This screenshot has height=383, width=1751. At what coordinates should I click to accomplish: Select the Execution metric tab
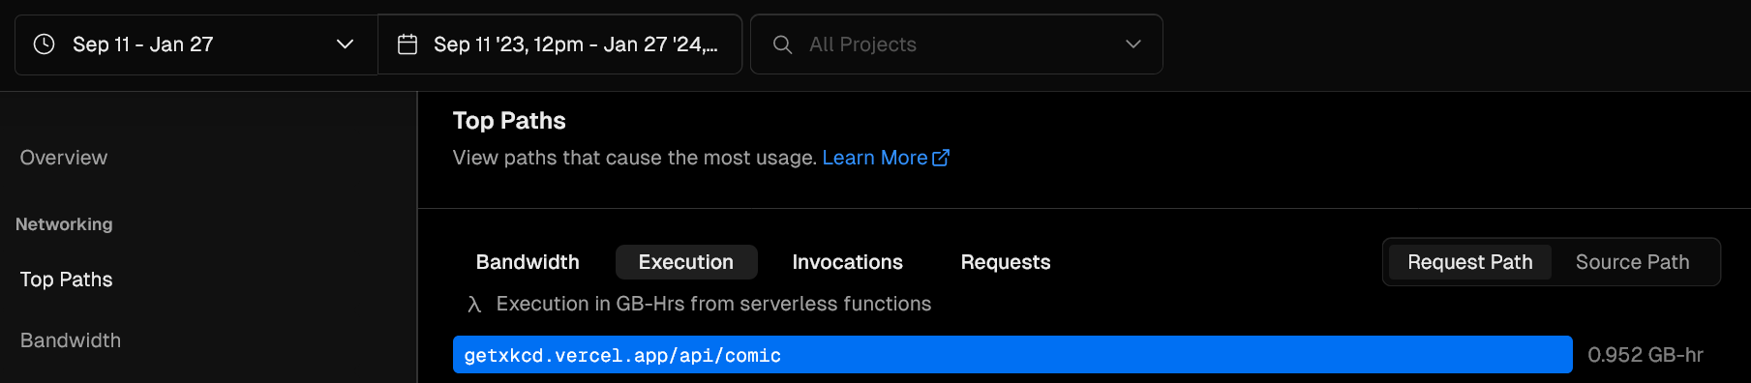686,262
